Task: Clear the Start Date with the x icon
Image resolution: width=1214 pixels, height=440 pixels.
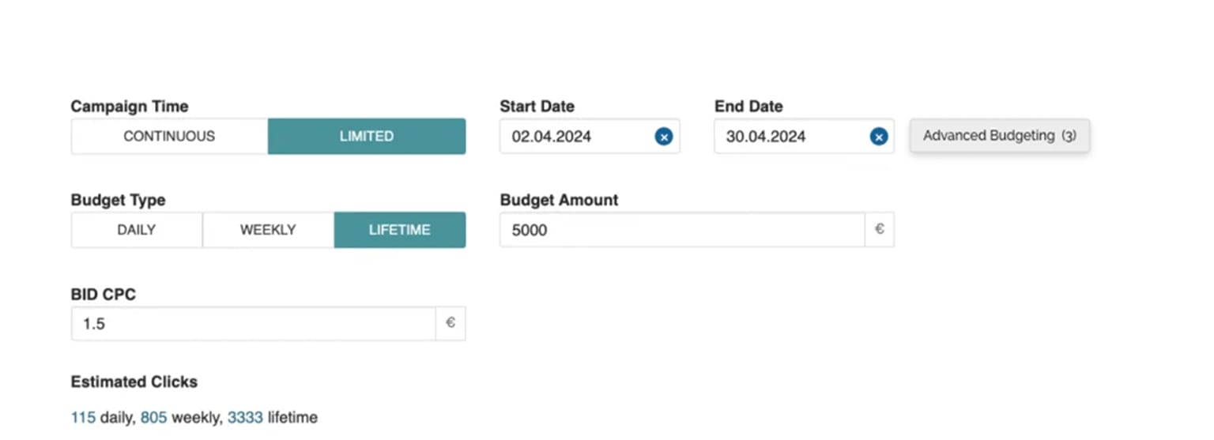Action: (664, 137)
